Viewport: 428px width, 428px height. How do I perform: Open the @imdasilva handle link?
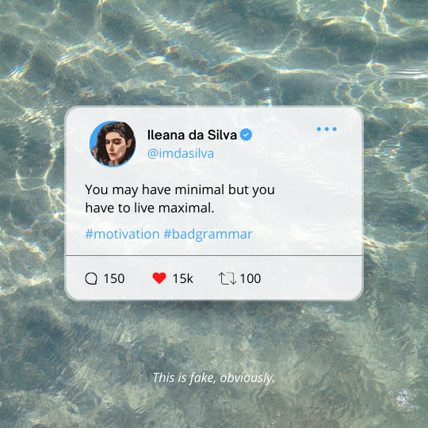point(181,154)
